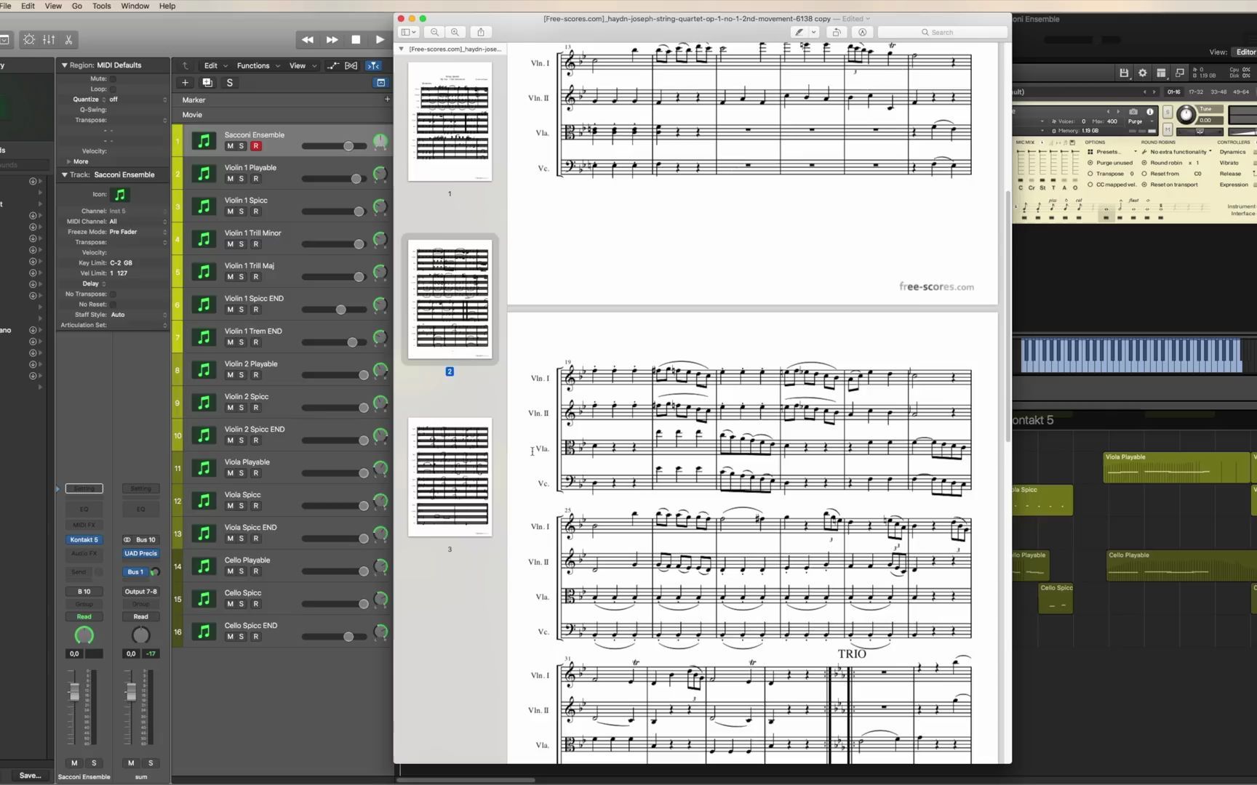Open the Editors scissors icon in toolbar
Viewport: 1257px width, 785px height.
[x=68, y=40]
